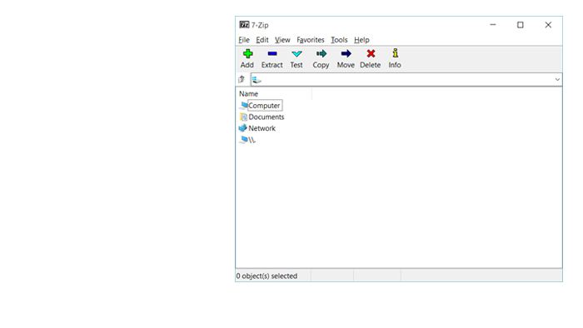
Task: Click the Documents folder icon
Action: (x=243, y=117)
